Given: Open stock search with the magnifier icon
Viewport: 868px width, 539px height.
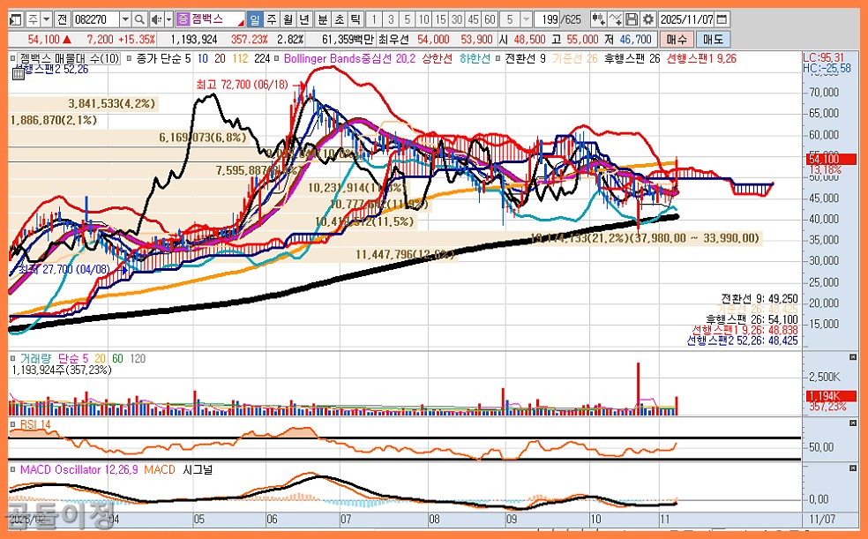Looking at the screenshot, I should click(139, 20).
